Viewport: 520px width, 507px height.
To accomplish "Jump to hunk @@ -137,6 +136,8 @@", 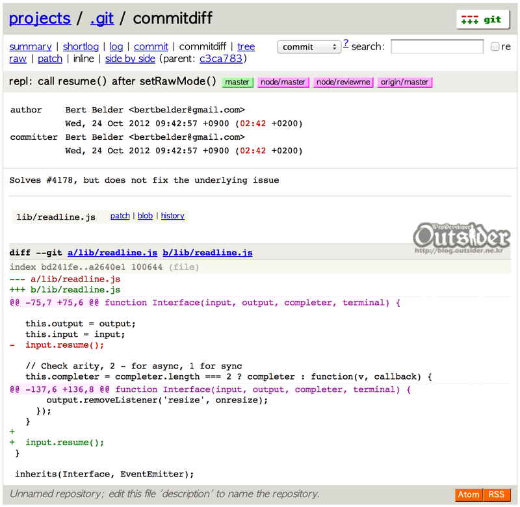I will 60,389.
